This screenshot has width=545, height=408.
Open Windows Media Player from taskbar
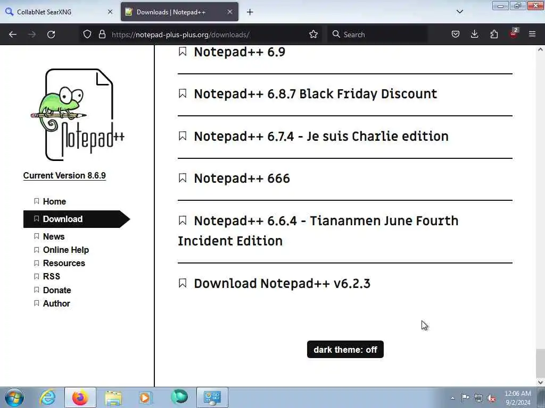click(145, 397)
